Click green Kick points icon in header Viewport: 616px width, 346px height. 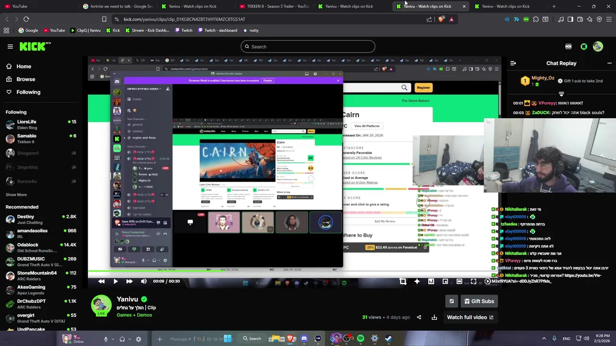[584, 47]
